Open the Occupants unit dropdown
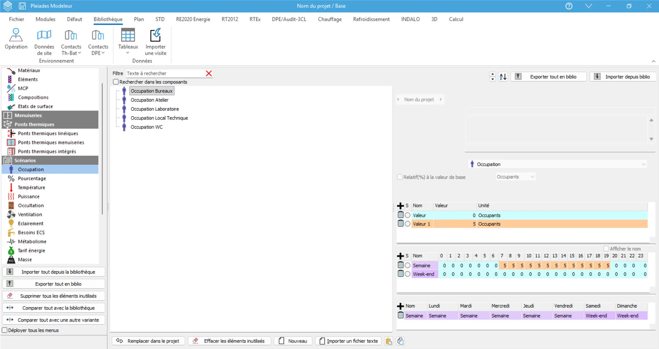This screenshot has width=659, height=349. coord(515,177)
